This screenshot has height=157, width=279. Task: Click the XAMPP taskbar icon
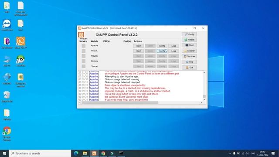pos(94,153)
